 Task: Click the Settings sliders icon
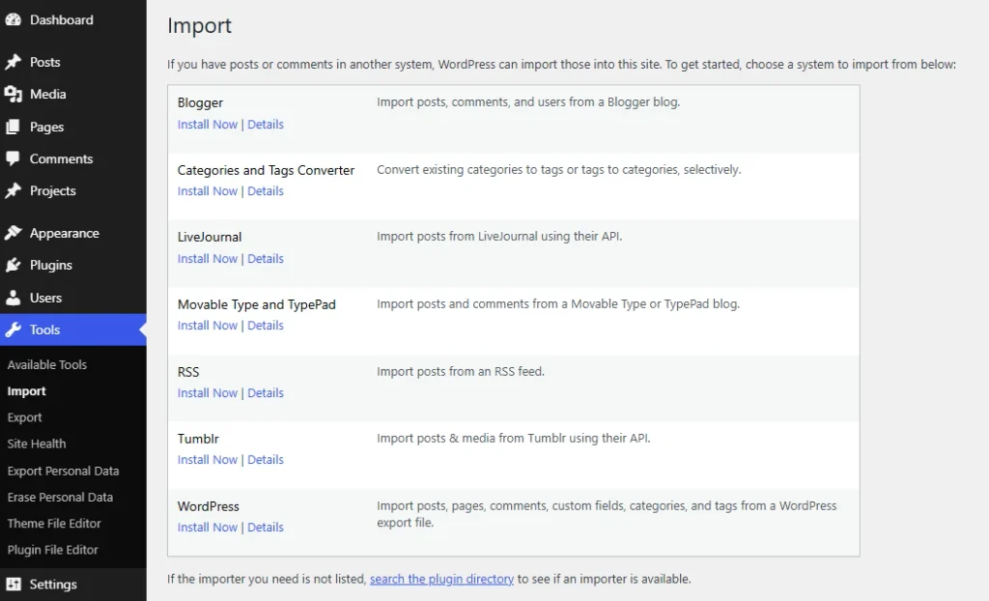pyautogui.click(x=13, y=585)
